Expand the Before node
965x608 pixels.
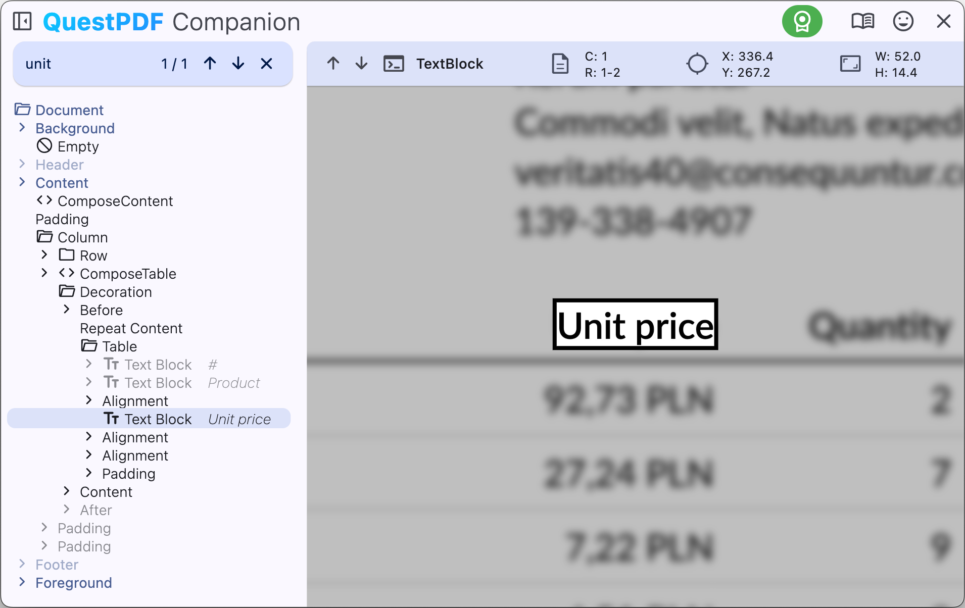66,310
